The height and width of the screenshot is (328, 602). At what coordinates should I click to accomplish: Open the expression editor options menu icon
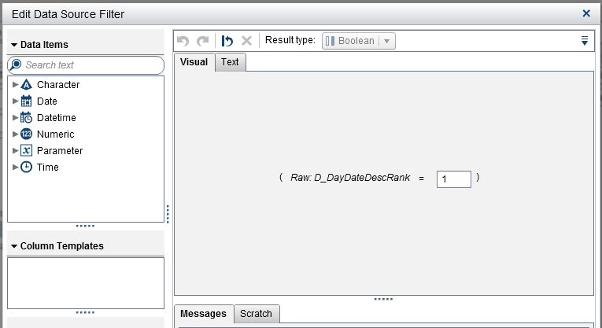(585, 40)
